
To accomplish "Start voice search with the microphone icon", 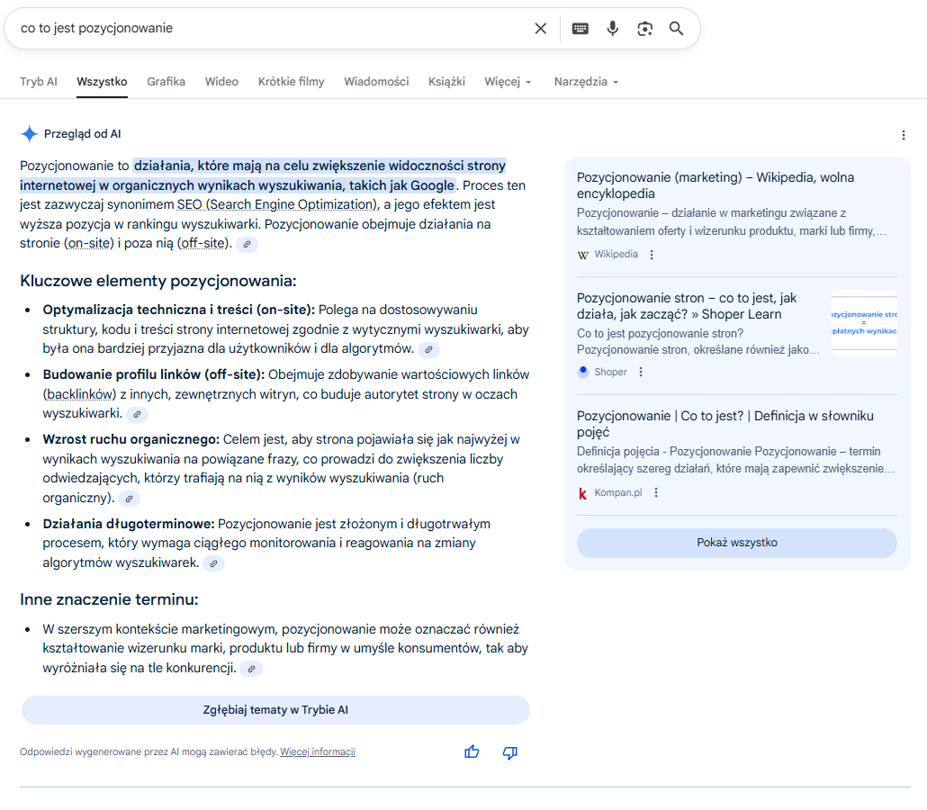I will tap(613, 29).
